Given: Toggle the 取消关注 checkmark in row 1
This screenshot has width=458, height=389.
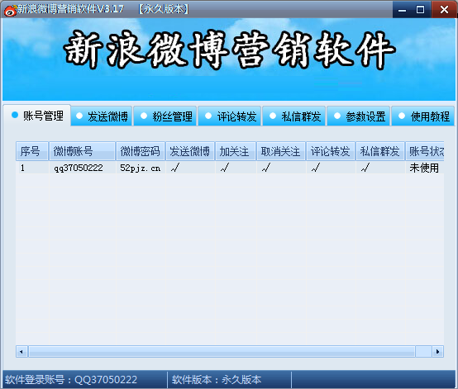Looking at the screenshot, I should point(266,168).
